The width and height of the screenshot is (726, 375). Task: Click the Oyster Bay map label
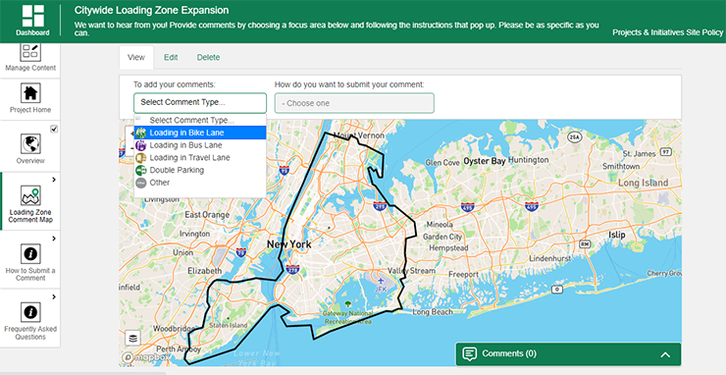[x=485, y=161]
